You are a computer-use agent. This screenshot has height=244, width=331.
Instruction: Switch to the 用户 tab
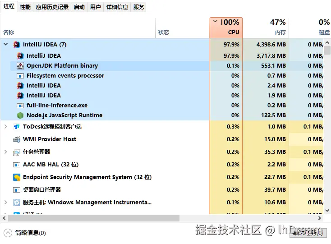point(96,7)
